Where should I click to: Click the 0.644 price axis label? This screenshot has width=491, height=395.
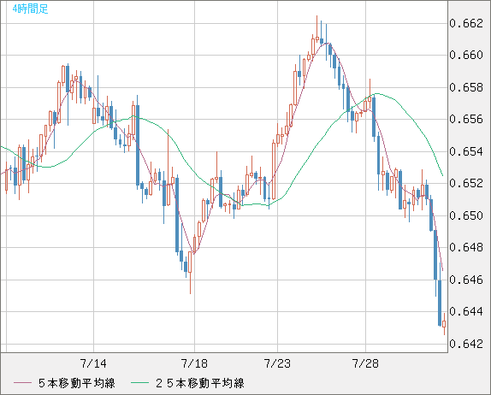point(466,311)
